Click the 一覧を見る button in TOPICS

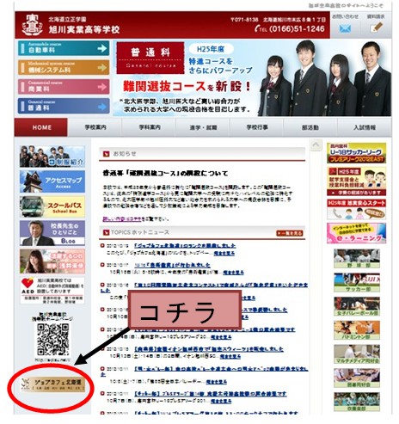pyautogui.click(x=290, y=233)
